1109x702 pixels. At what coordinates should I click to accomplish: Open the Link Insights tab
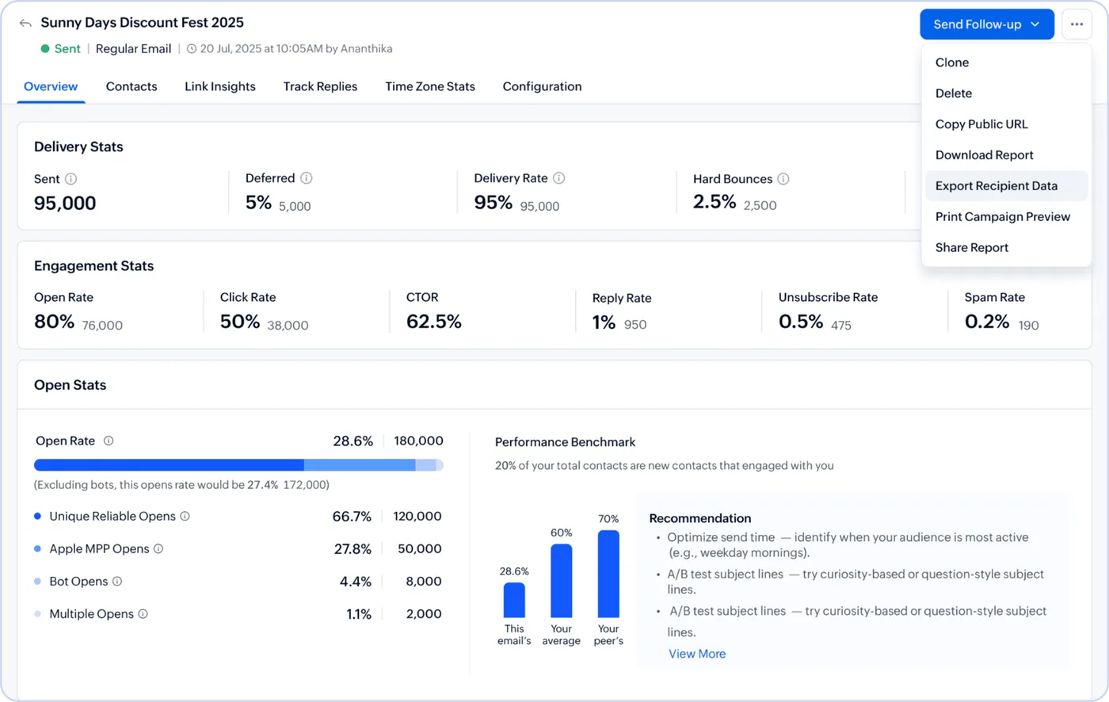220,86
